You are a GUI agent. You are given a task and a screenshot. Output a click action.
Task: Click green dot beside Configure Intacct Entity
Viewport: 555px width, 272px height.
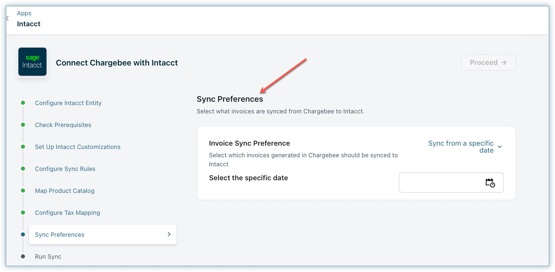pos(23,103)
